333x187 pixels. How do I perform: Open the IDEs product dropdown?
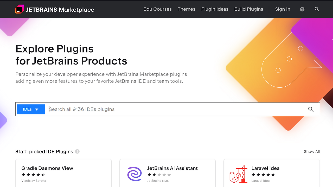pyautogui.click(x=31, y=109)
